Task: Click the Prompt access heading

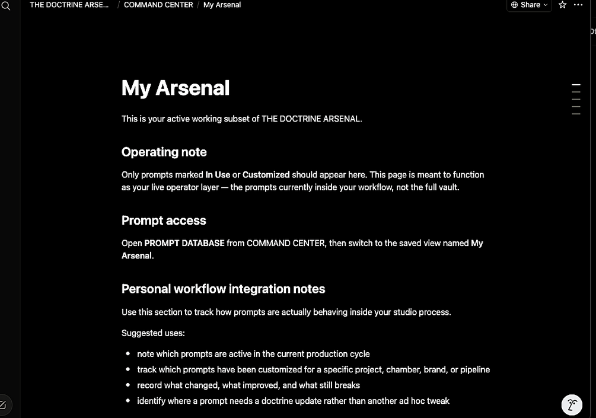Action: point(164,221)
